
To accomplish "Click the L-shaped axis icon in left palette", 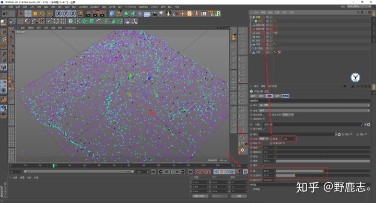I will [4, 77].
